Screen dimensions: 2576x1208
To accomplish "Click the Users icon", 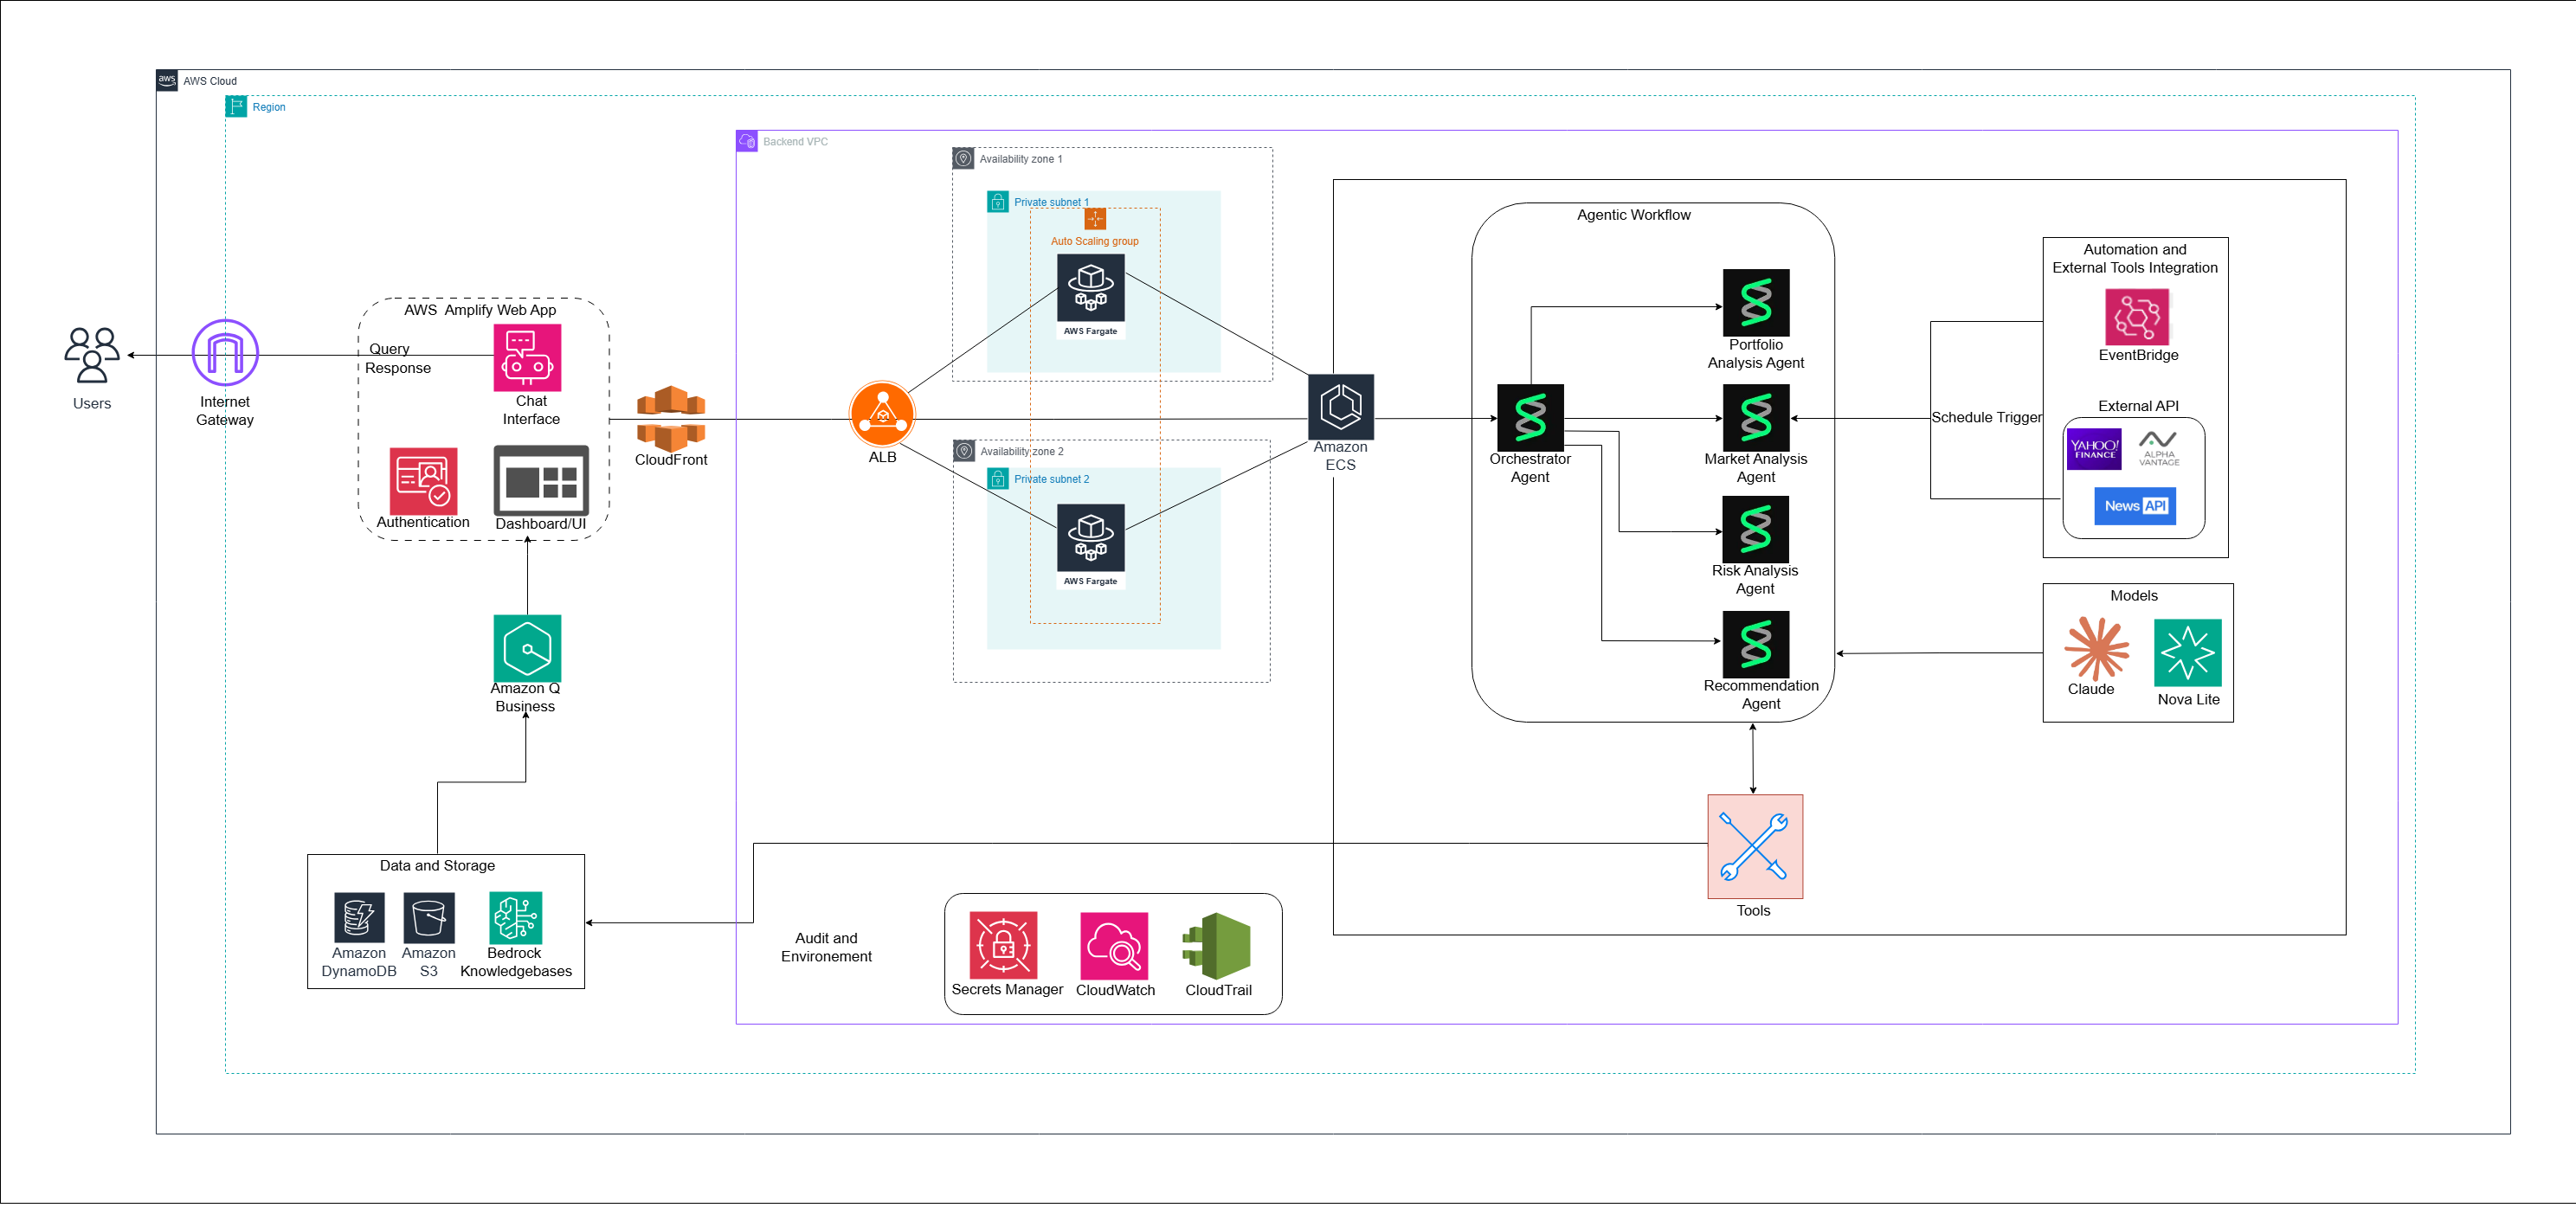I will click(92, 355).
